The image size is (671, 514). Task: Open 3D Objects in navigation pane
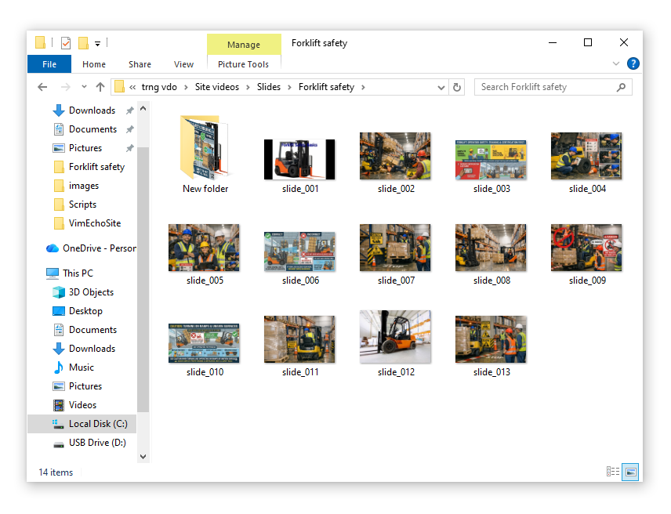coord(91,292)
